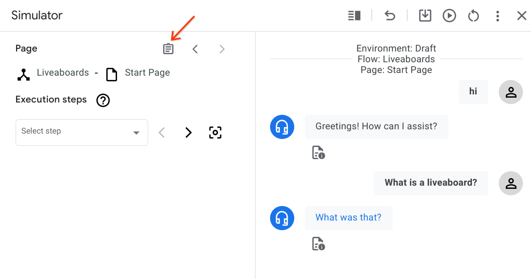Click the undo icon in Simulator toolbar
531x279 pixels.
tap(390, 16)
